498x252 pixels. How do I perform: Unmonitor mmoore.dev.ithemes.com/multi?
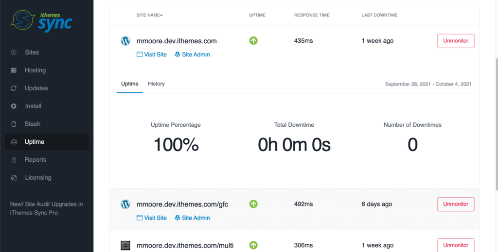pyautogui.click(x=456, y=245)
